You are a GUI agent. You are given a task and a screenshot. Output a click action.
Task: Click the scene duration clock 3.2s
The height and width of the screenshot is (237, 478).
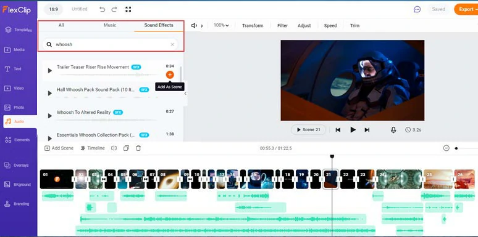[x=413, y=130]
